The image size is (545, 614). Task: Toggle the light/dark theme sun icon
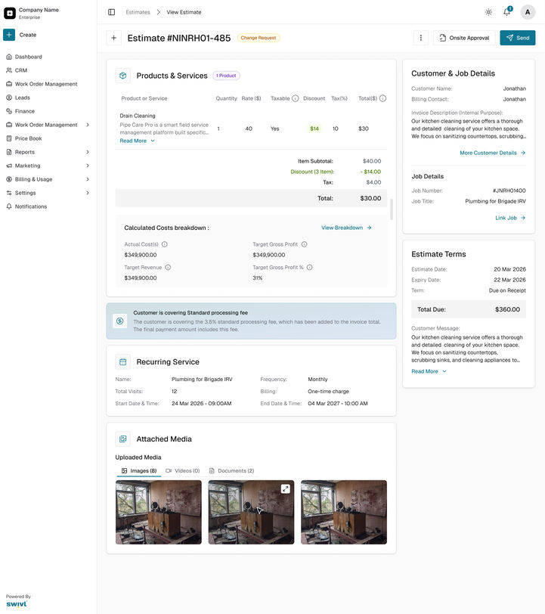click(x=488, y=12)
